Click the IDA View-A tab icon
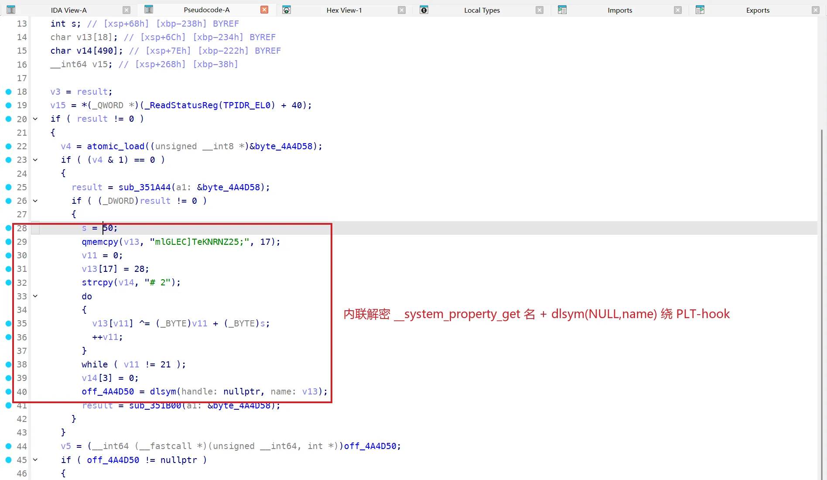This screenshot has height=480, width=827. 11,10
